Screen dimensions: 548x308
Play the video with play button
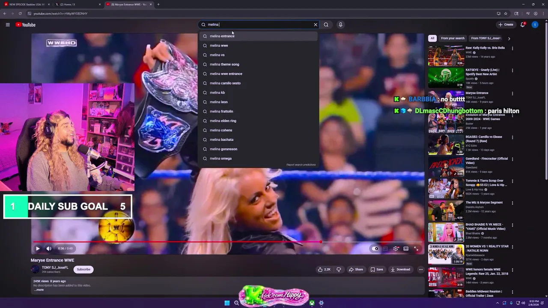38,249
